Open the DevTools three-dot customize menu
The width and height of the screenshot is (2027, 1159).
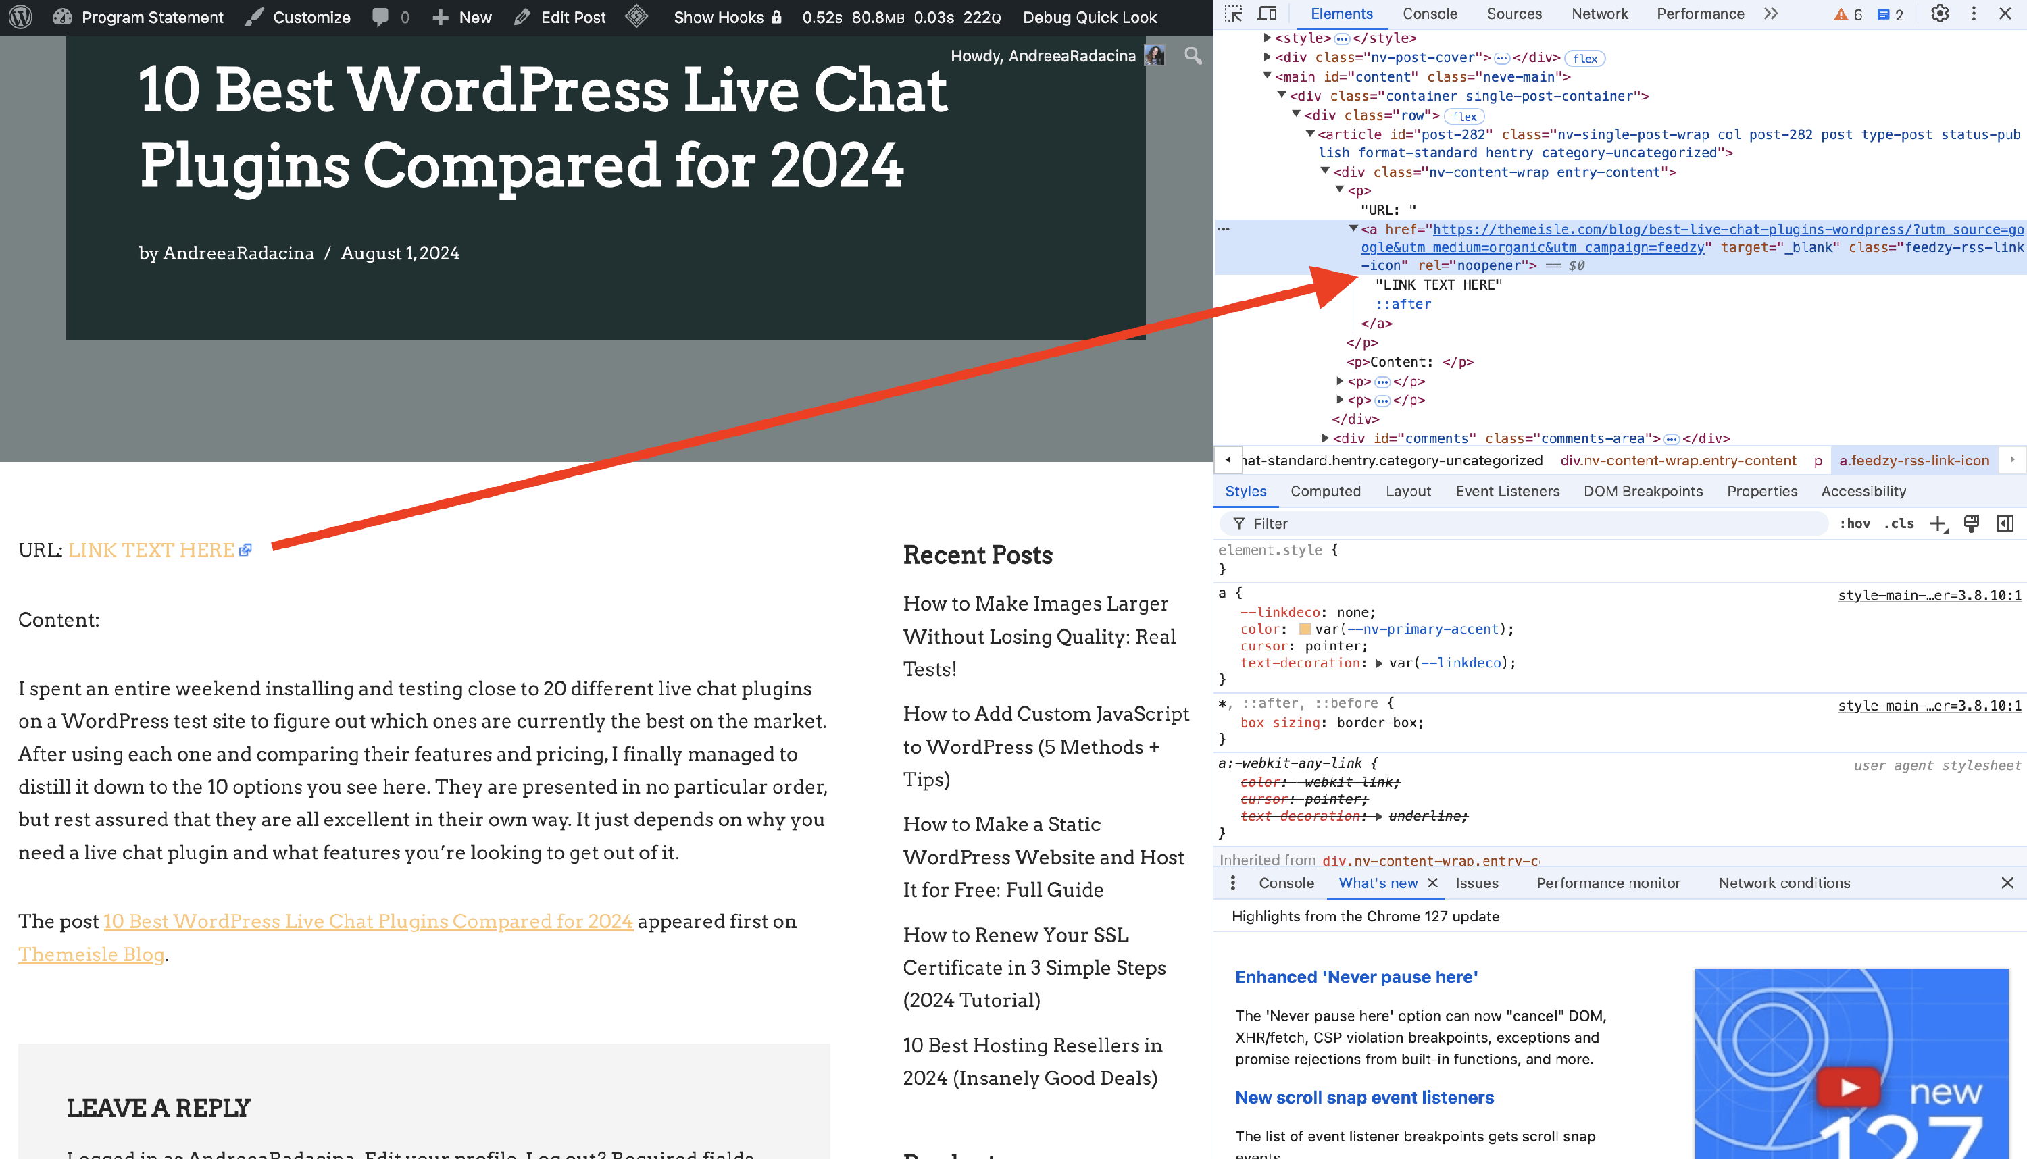[1974, 14]
